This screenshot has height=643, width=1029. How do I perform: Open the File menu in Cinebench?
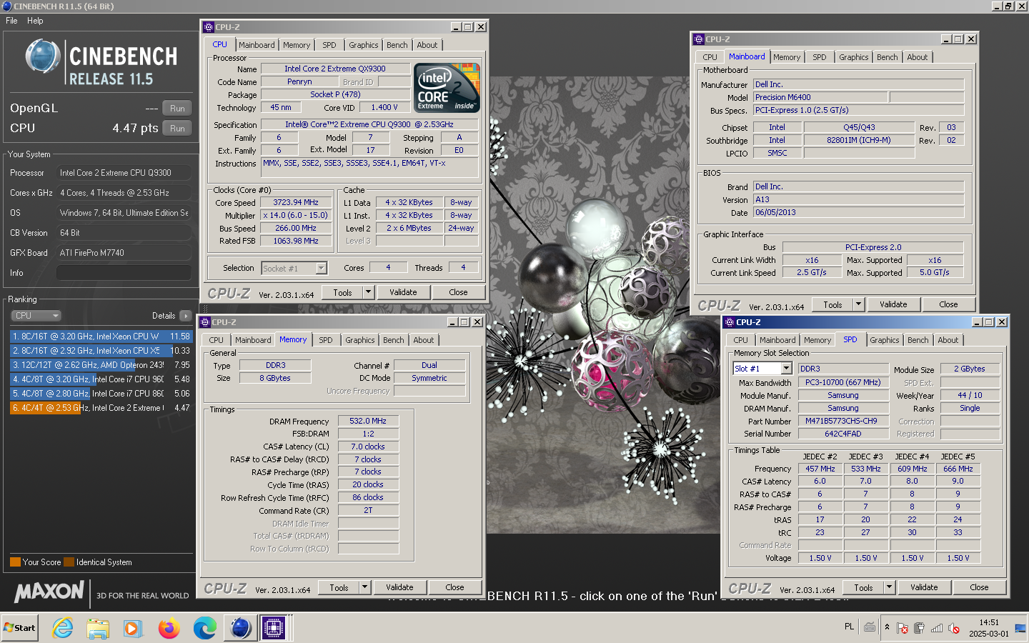click(11, 21)
